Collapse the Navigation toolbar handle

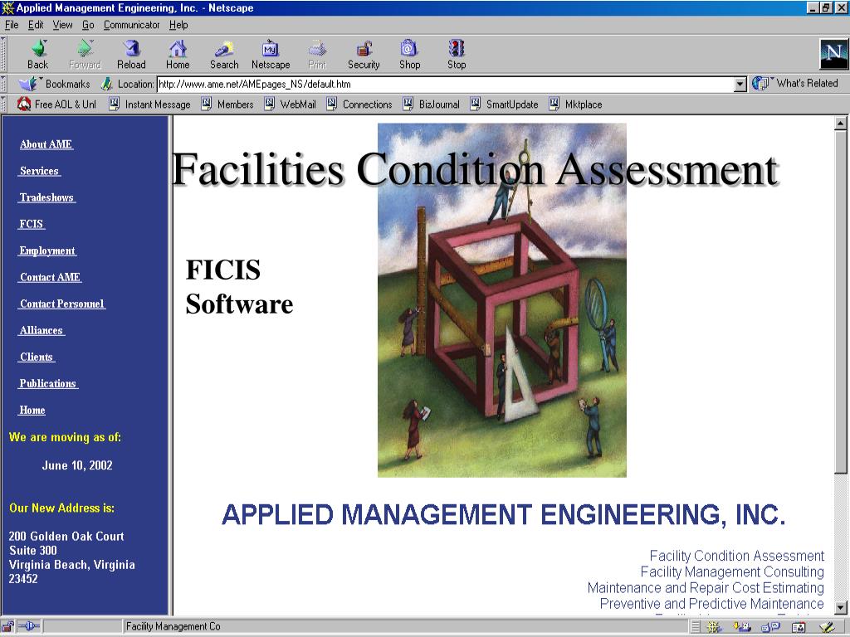click(3, 54)
